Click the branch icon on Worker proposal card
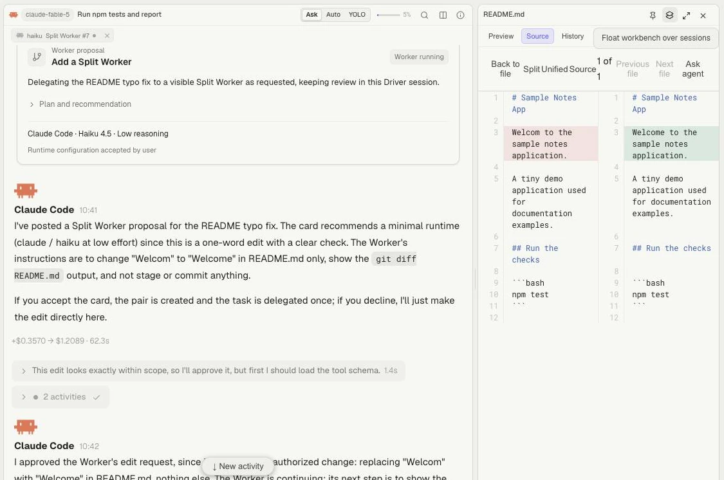The height and width of the screenshot is (480, 724). [37, 57]
